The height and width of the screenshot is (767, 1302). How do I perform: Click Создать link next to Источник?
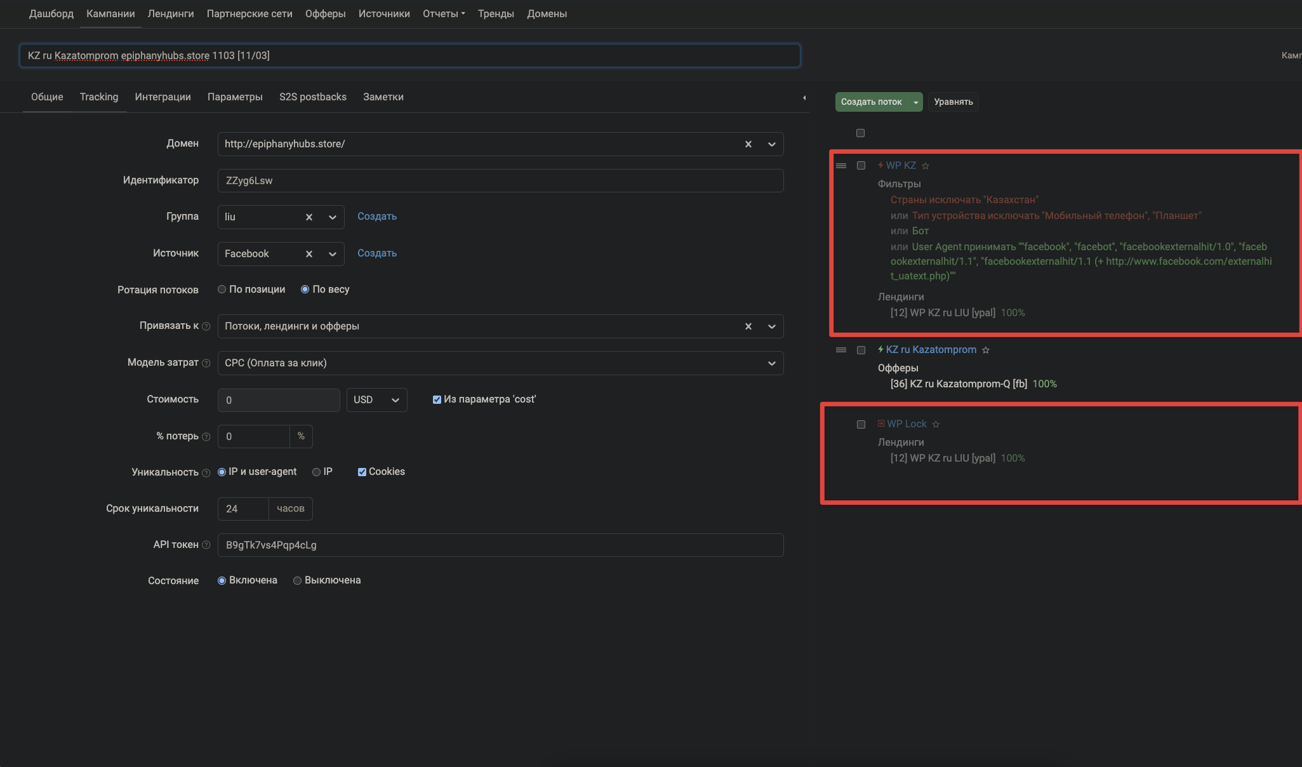click(377, 253)
